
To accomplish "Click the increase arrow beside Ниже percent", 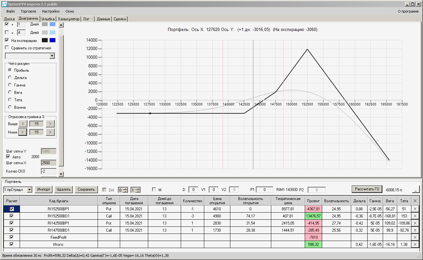I will pyautogui.click(x=50, y=132).
